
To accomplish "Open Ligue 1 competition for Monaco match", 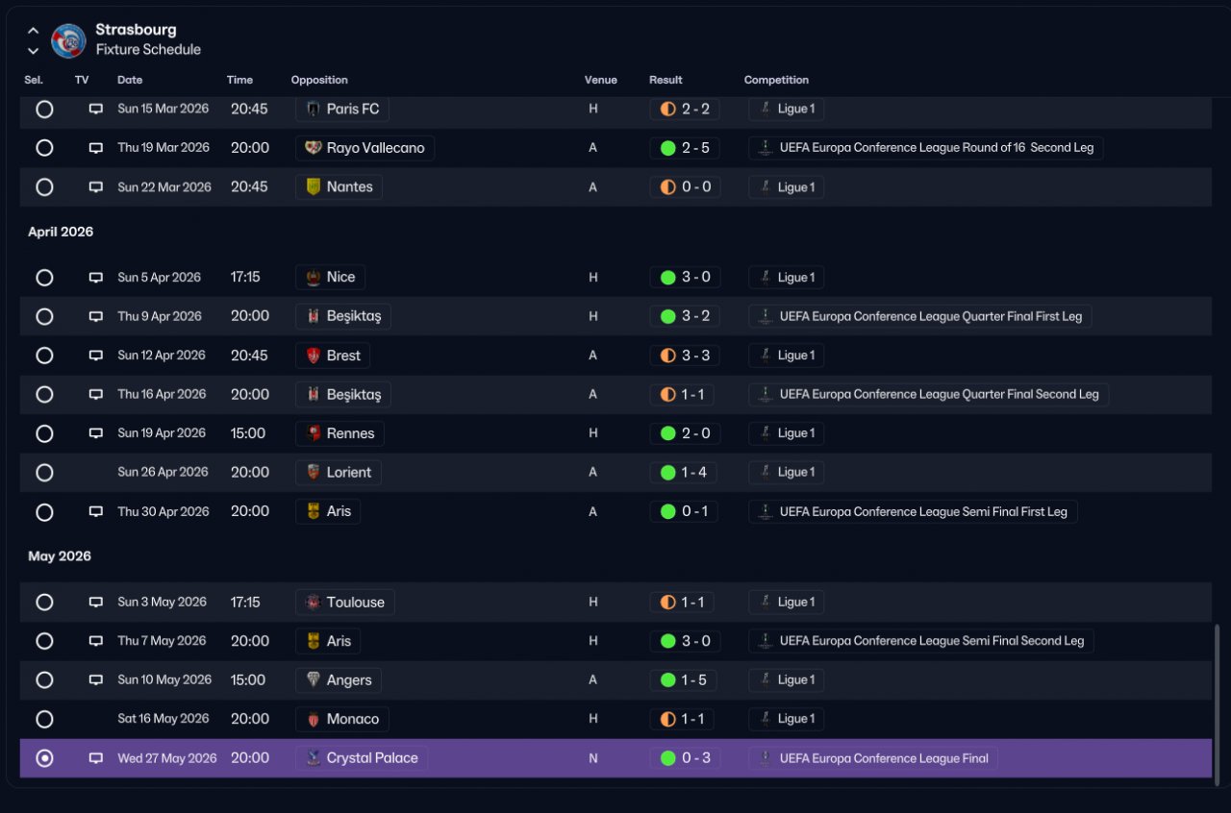I will pyautogui.click(x=787, y=719).
